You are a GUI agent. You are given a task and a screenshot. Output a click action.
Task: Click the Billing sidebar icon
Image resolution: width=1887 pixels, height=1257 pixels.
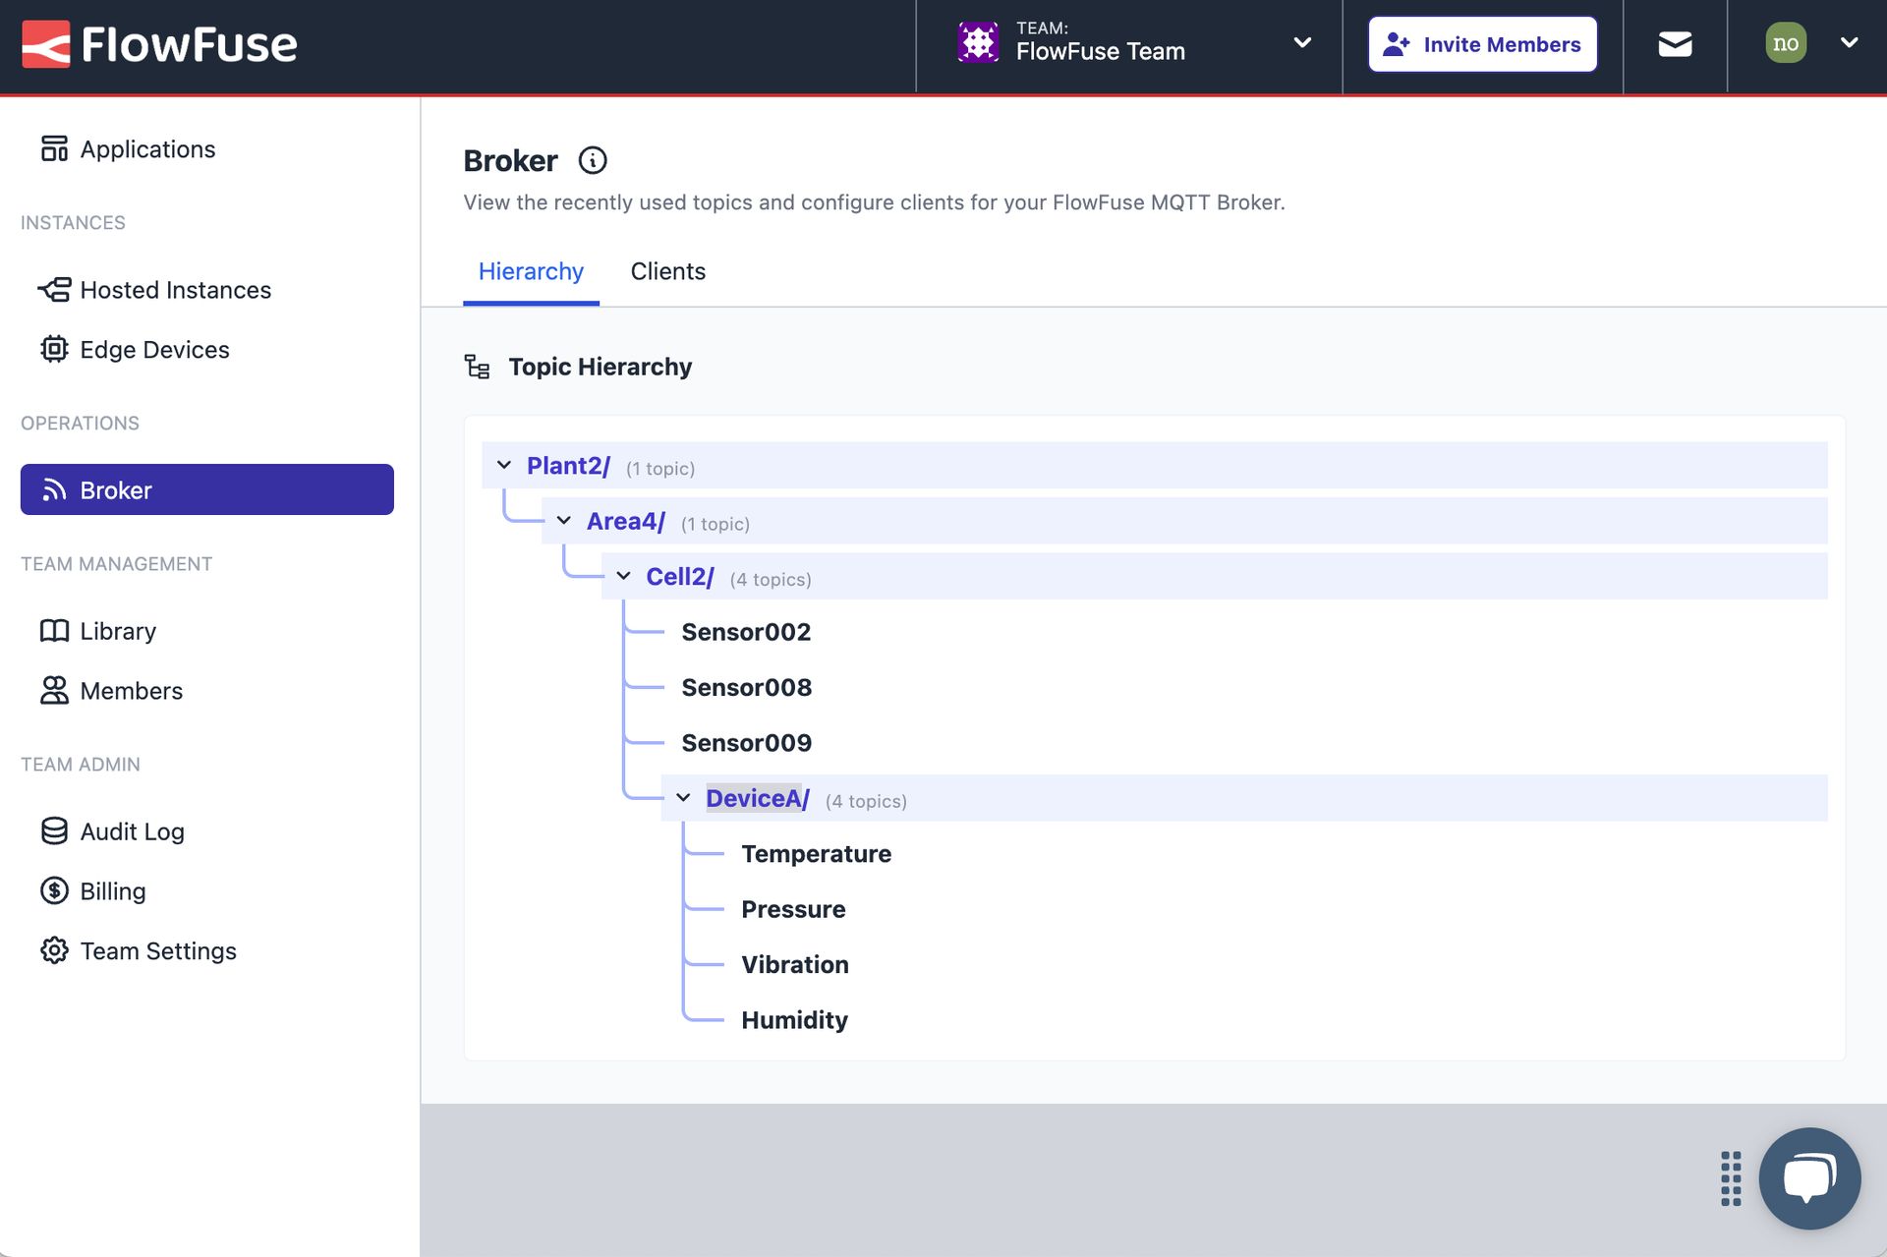coord(52,889)
